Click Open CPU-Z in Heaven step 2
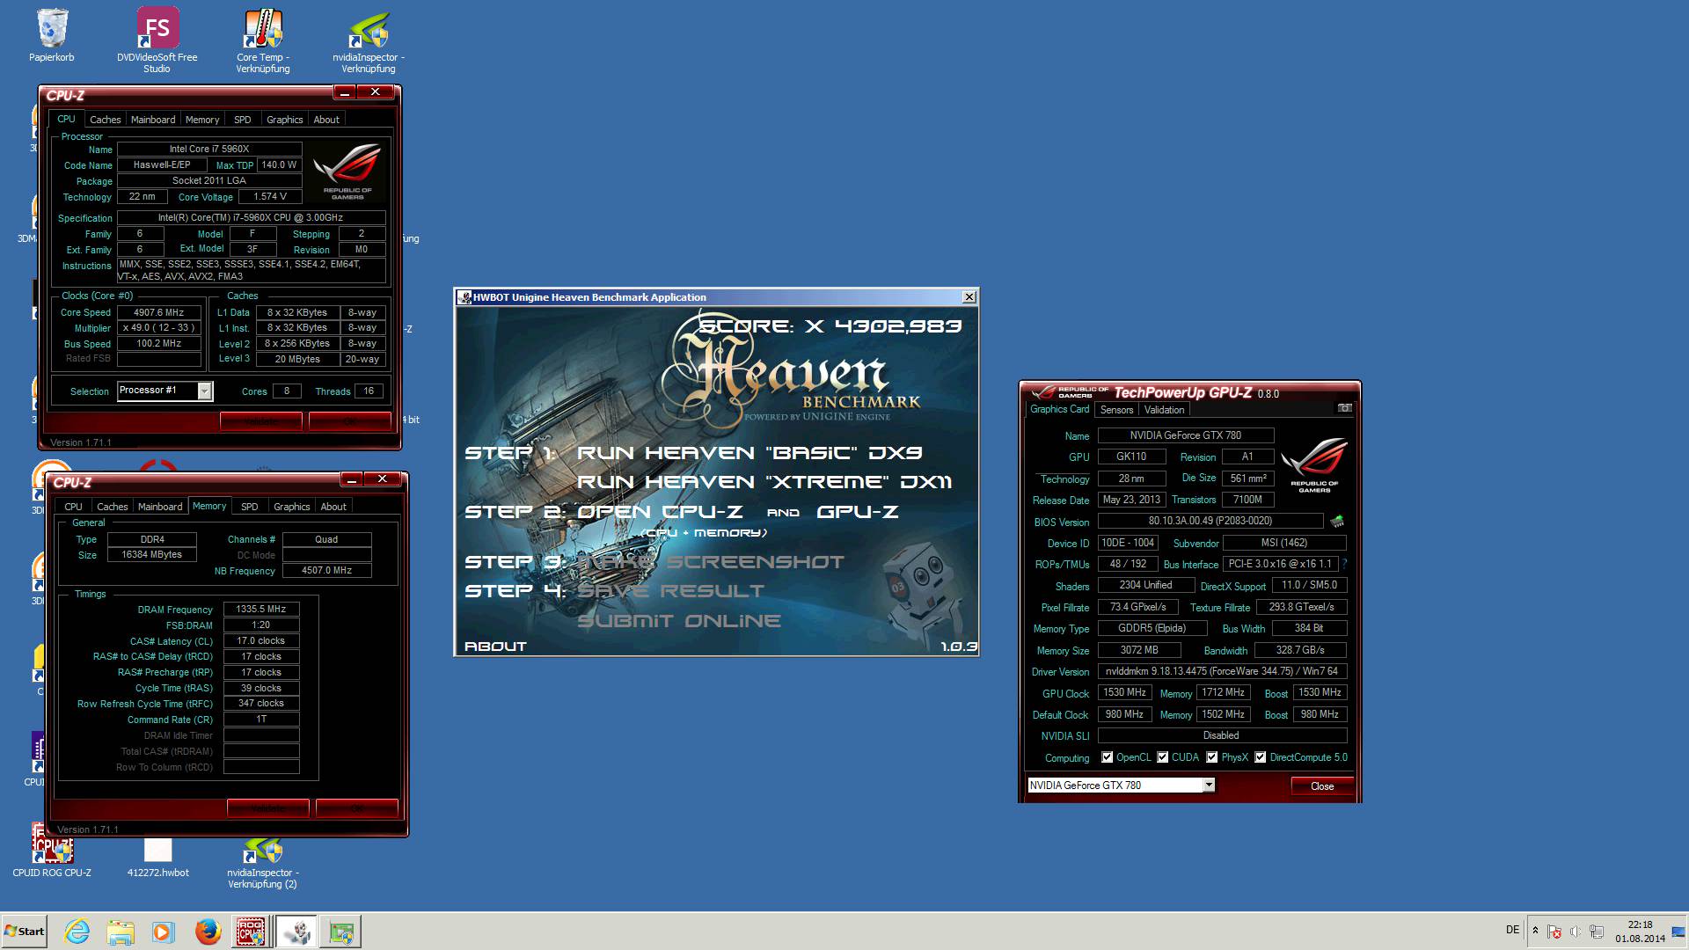The width and height of the screenshot is (1689, 950). pos(660,512)
